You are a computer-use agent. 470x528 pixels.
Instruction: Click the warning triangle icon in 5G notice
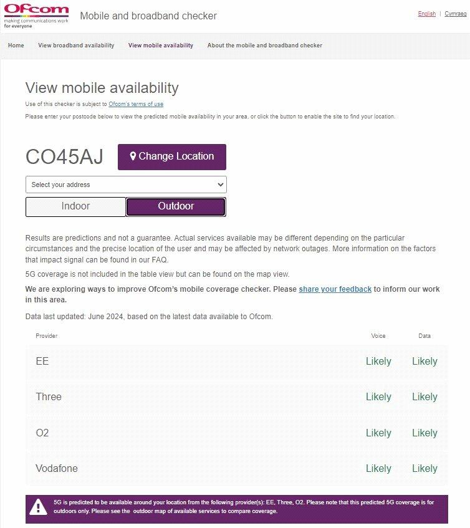pos(39,506)
